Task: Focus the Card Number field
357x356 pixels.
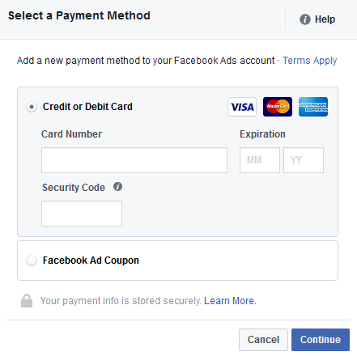Action: click(134, 160)
